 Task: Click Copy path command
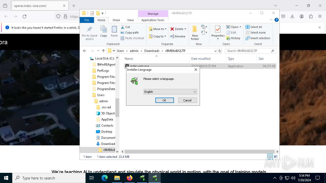click(x=130, y=33)
